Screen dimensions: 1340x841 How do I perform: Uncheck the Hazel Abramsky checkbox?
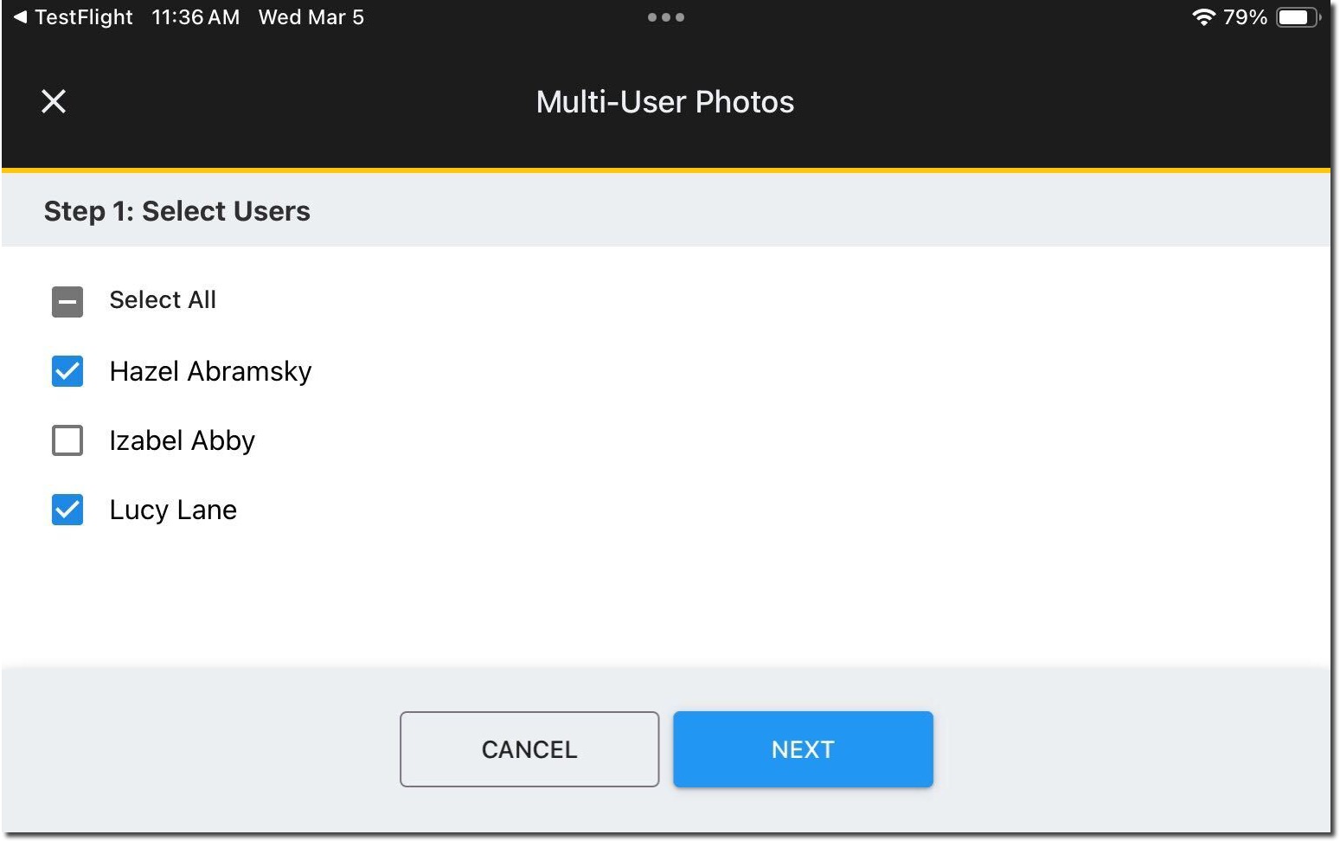pyautogui.click(x=67, y=371)
